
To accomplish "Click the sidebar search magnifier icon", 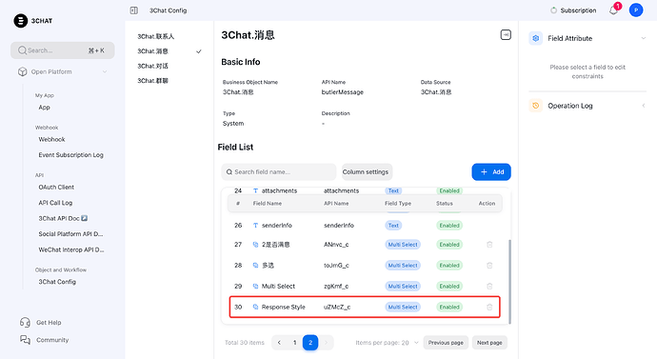I will coord(22,50).
